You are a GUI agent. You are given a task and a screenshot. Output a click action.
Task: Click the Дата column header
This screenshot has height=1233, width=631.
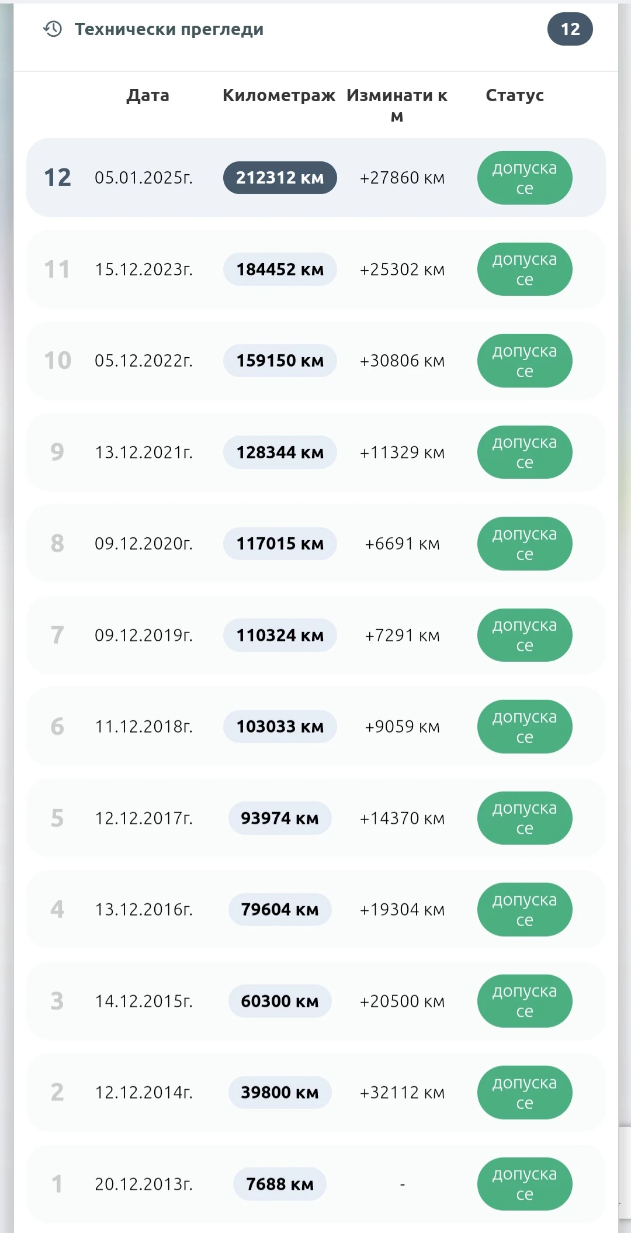click(x=148, y=95)
